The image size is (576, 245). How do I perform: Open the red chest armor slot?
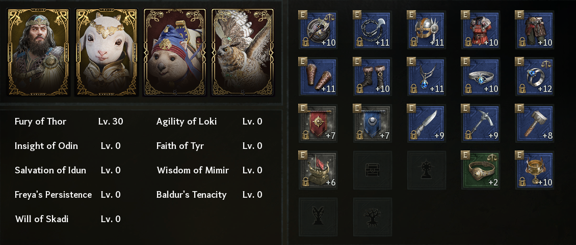[x=481, y=30]
